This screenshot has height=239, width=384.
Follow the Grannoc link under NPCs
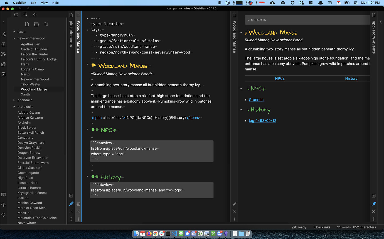click(256, 100)
